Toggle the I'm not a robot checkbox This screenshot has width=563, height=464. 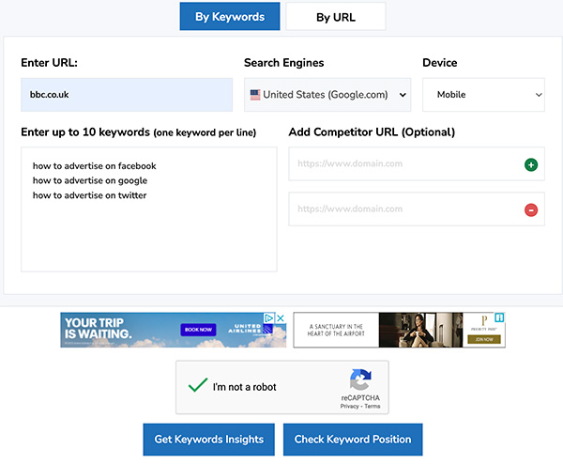(198, 385)
